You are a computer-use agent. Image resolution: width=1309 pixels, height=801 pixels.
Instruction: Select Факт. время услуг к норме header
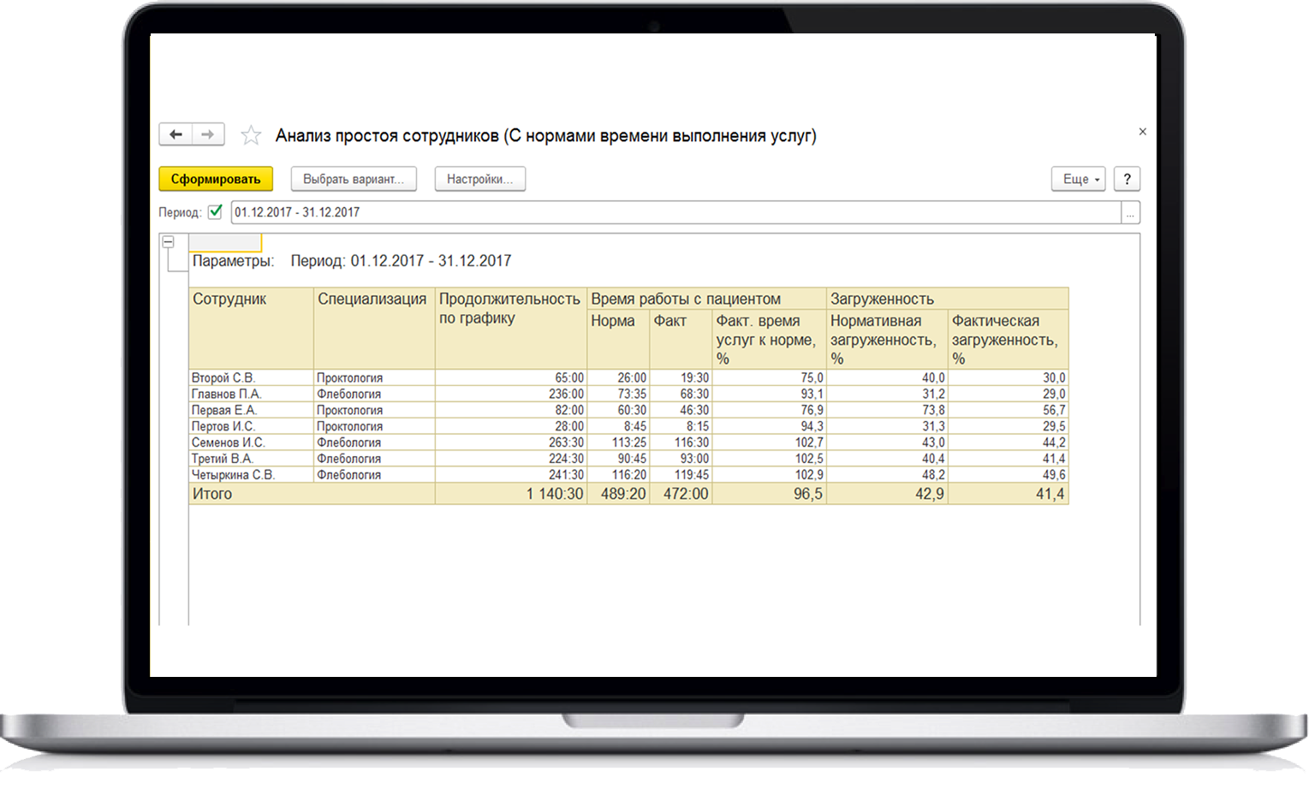pyautogui.click(x=769, y=340)
